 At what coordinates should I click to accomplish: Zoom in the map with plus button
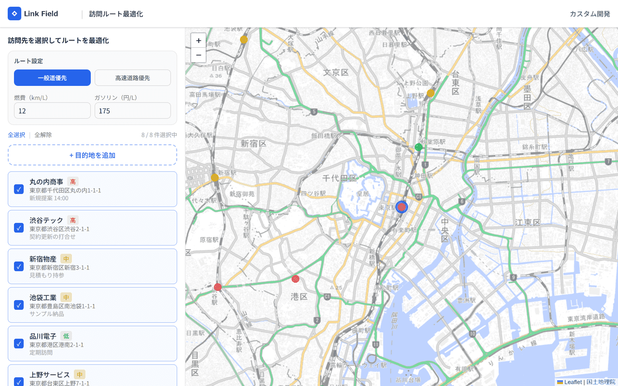click(x=198, y=41)
